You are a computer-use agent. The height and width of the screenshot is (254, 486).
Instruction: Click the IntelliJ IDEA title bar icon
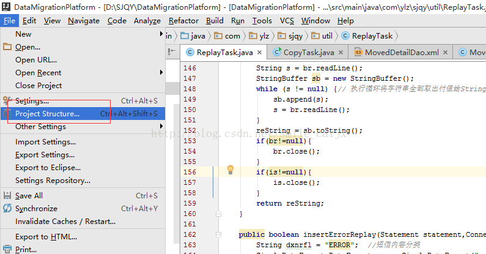coord(6,7)
